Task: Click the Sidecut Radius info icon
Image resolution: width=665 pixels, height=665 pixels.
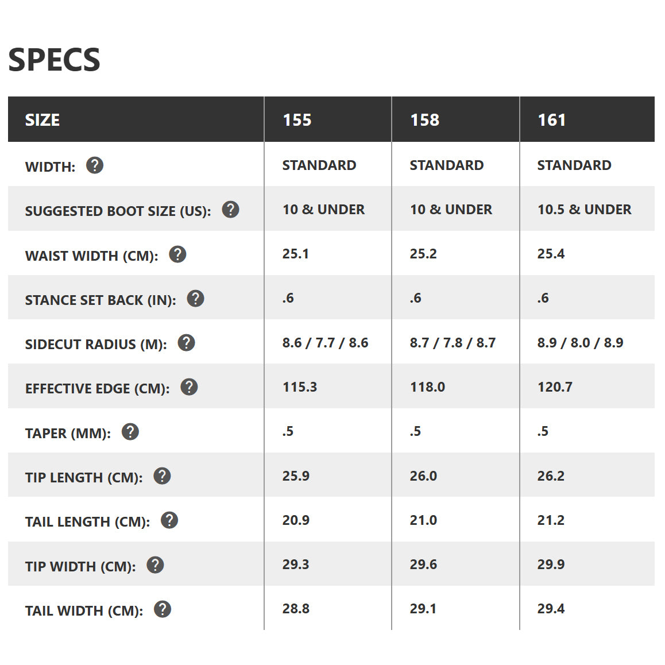Action: coord(186,343)
